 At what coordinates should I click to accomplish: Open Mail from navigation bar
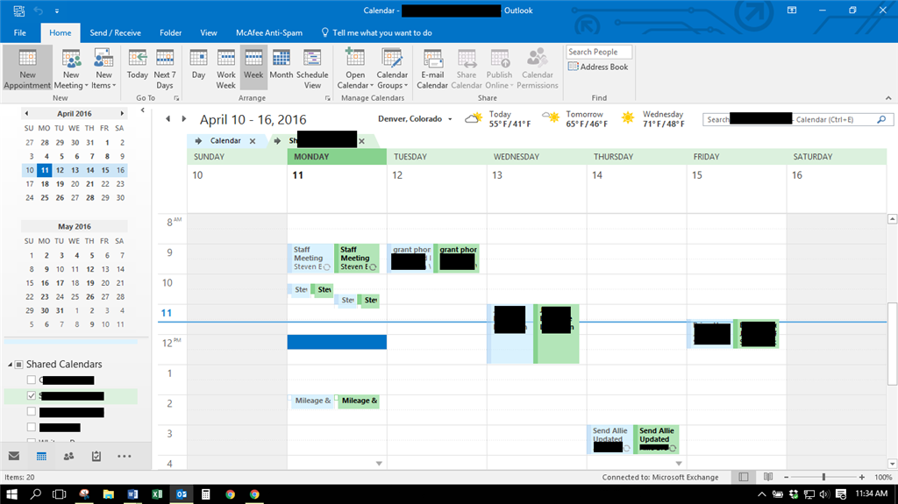click(x=14, y=456)
